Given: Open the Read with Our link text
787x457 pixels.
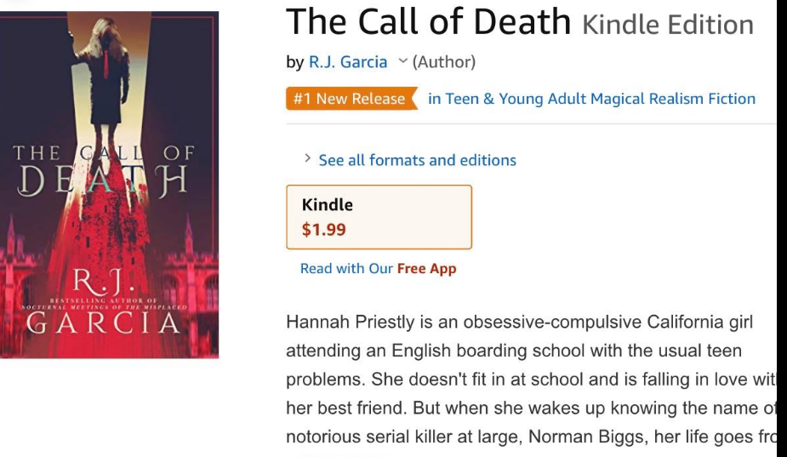Looking at the screenshot, I should pyautogui.click(x=346, y=269).
